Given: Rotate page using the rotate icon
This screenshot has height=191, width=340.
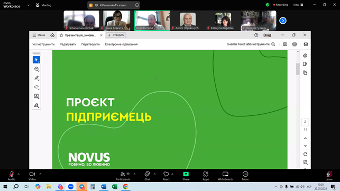Looking at the screenshot, I should 305,154.
